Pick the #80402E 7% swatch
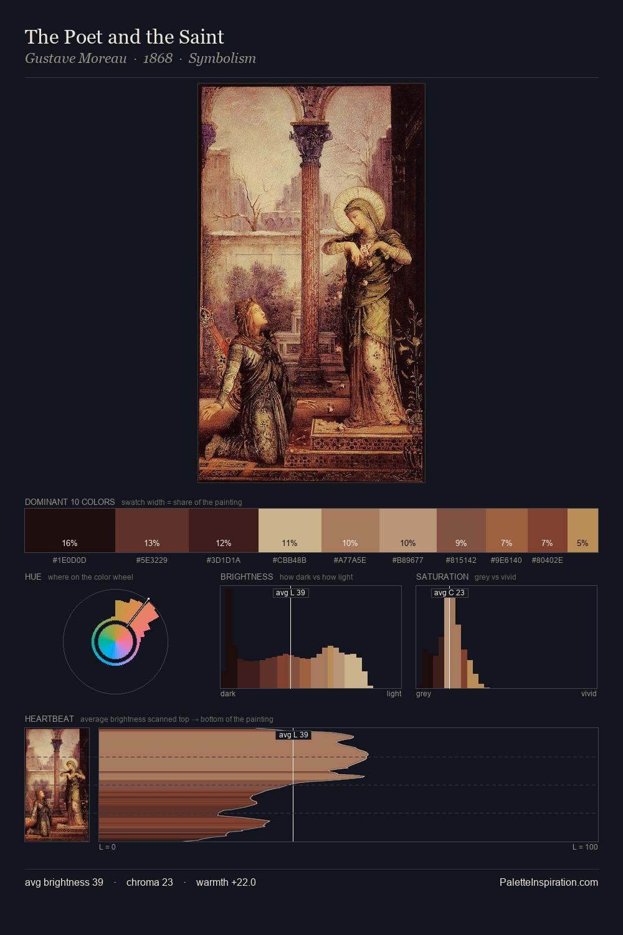The image size is (623, 935). [547, 530]
